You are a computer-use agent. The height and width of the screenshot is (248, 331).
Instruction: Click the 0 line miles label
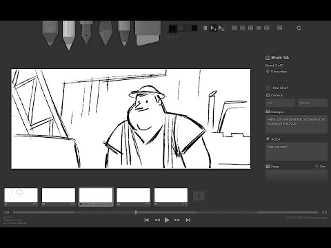tap(279, 72)
